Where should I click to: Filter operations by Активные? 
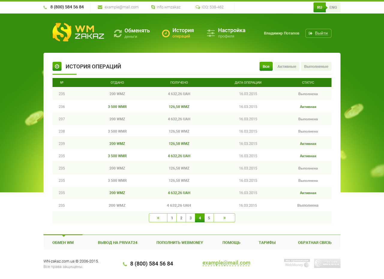coord(287,66)
